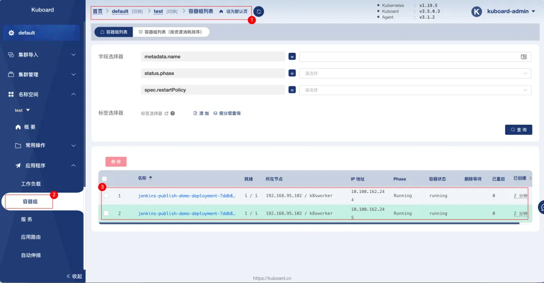Open the status.phase 请选择 dropdown
544x283 pixels.
pyautogui.click(x=415, y=73)
